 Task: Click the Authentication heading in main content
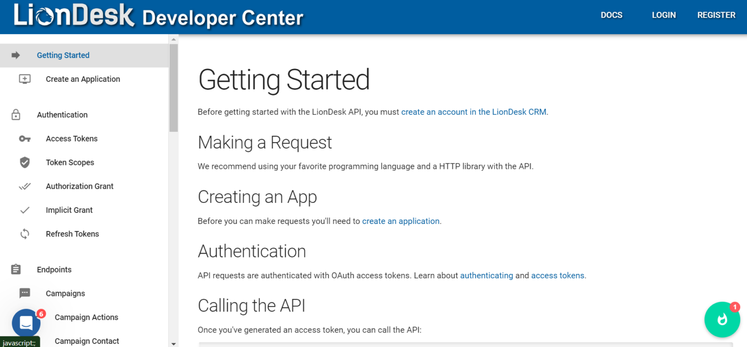[x=252, y=251]
